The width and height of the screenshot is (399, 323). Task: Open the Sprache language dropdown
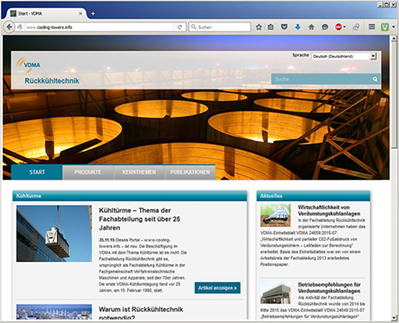click(x=344, y=57)
